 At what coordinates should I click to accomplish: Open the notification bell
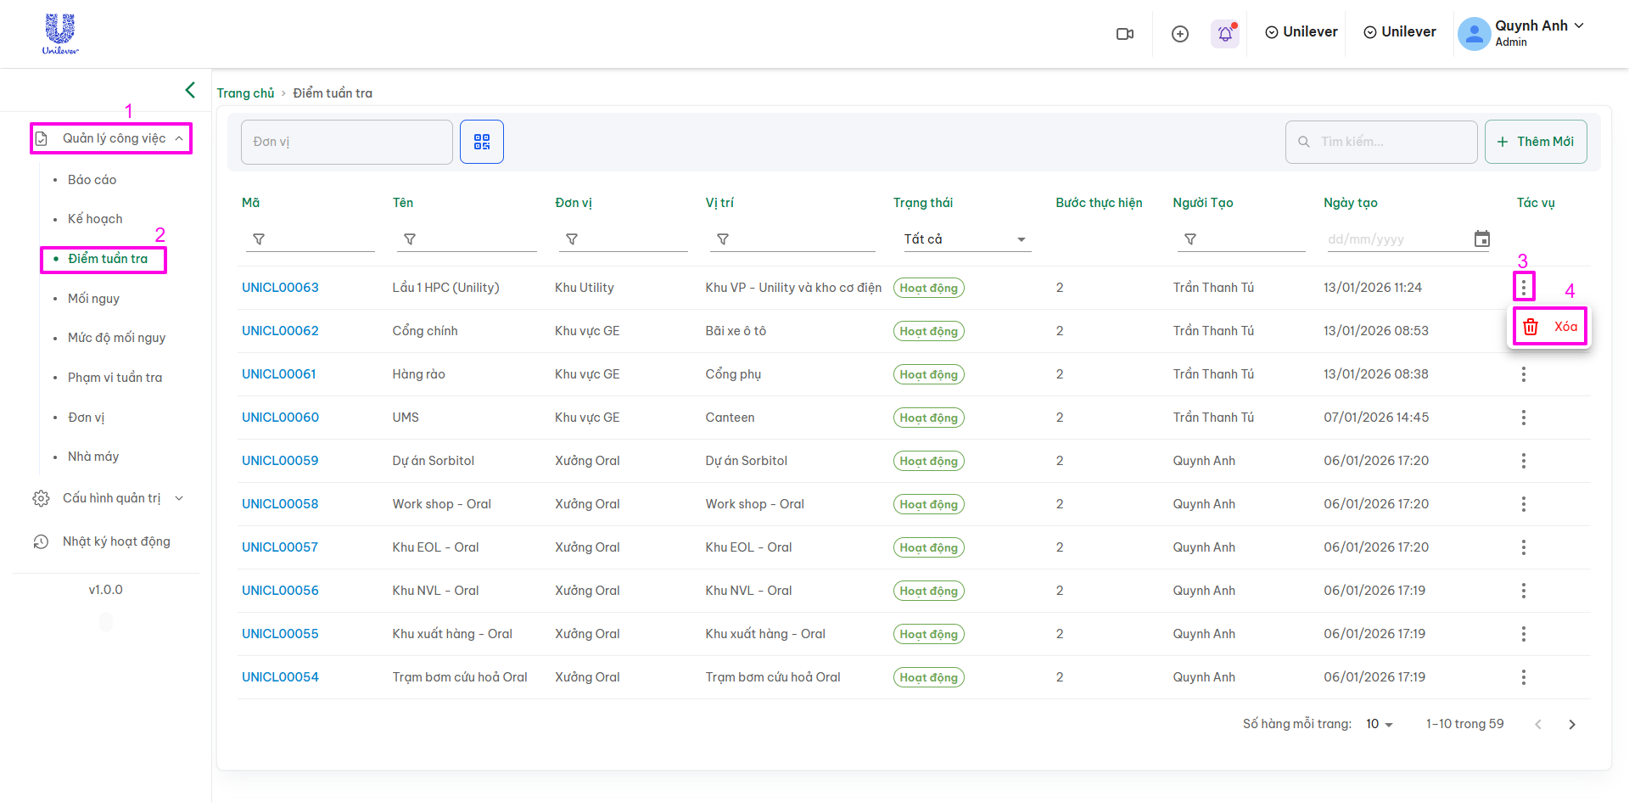point(1225,34)
